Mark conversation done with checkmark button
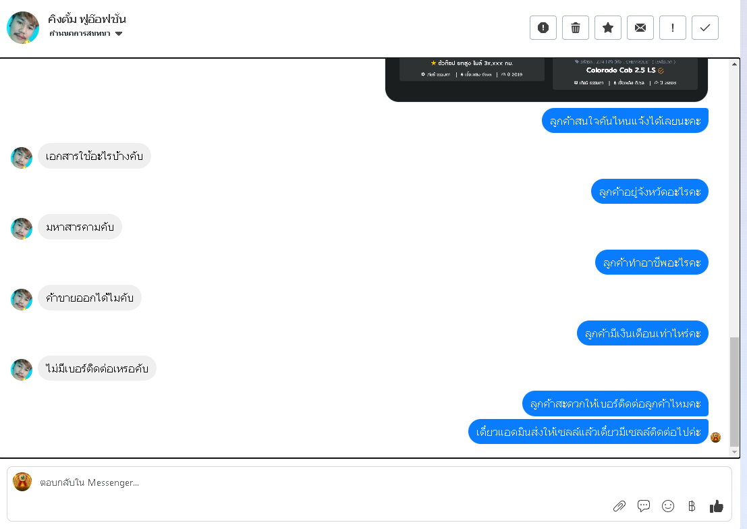The width and height of the screenshot is (747, 529). click(705, 28)
